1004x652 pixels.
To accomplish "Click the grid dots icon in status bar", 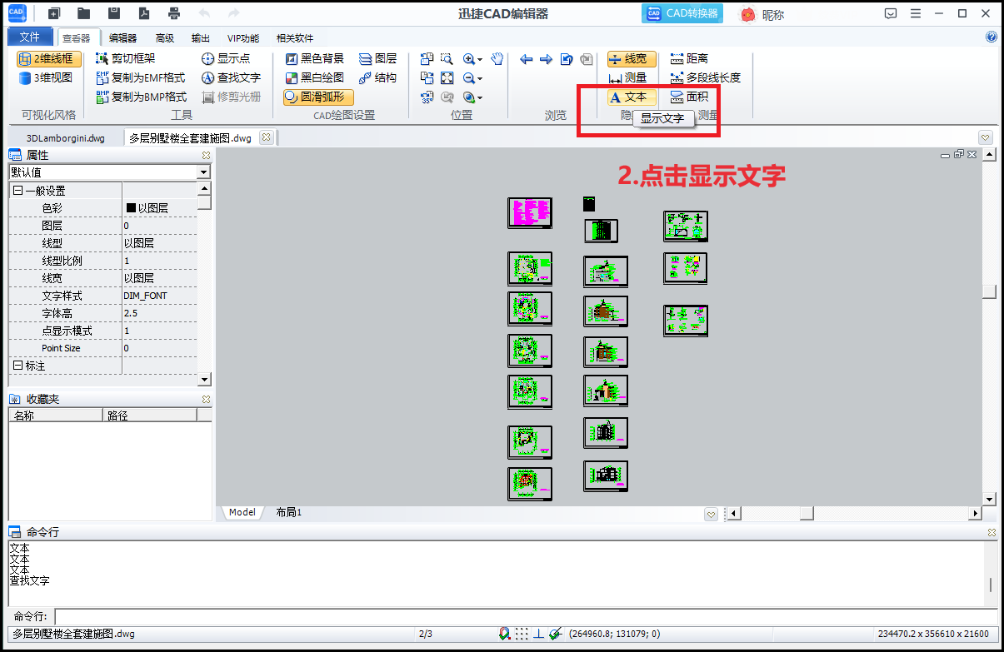I will tap(522, 634).
